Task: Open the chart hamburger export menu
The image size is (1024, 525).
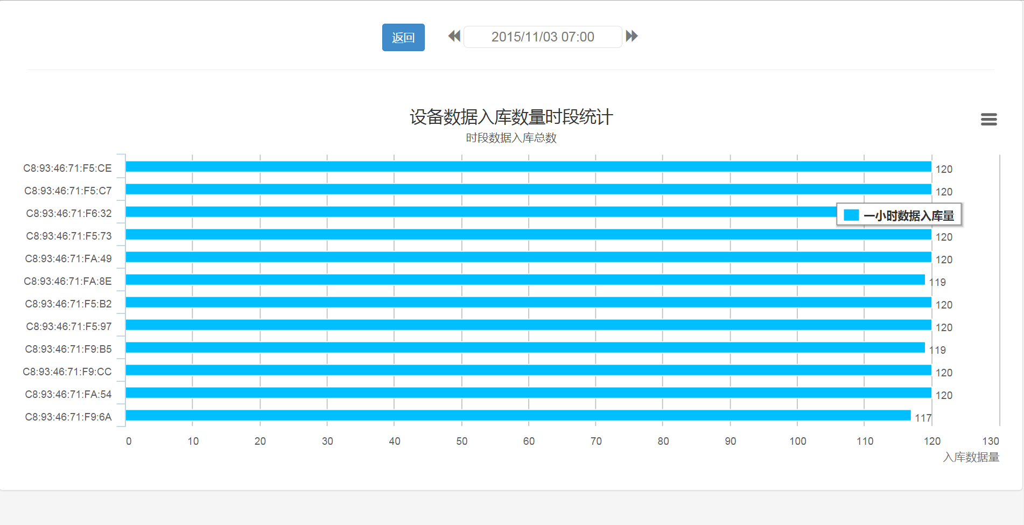Action: (x=988, y=119)
